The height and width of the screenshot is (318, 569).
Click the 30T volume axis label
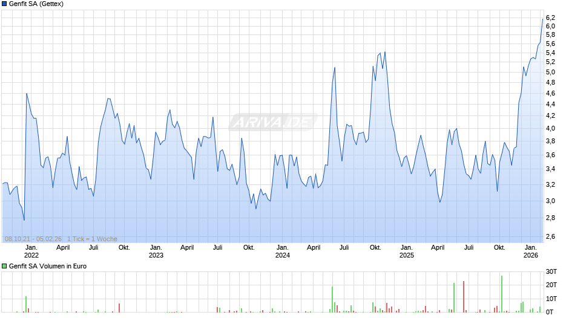click(551, 271)
